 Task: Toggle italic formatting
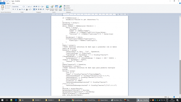[15, 9]
